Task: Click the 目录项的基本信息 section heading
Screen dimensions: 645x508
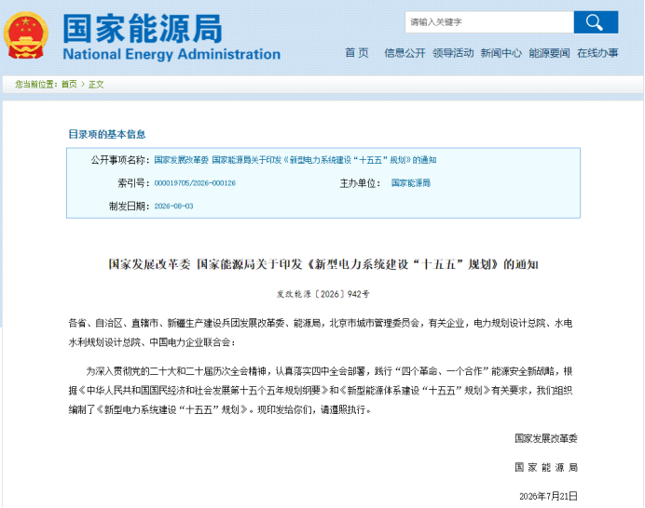Action: click(x=107, y=134)
